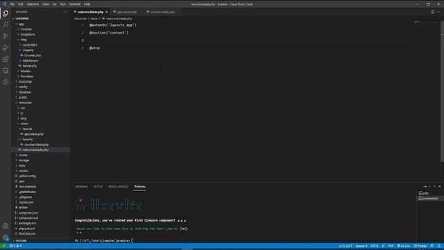The height and width of the screenshot is (250, 444).
Task: Open the Accounts icon in the activity bar
Action: pos(6,226)
